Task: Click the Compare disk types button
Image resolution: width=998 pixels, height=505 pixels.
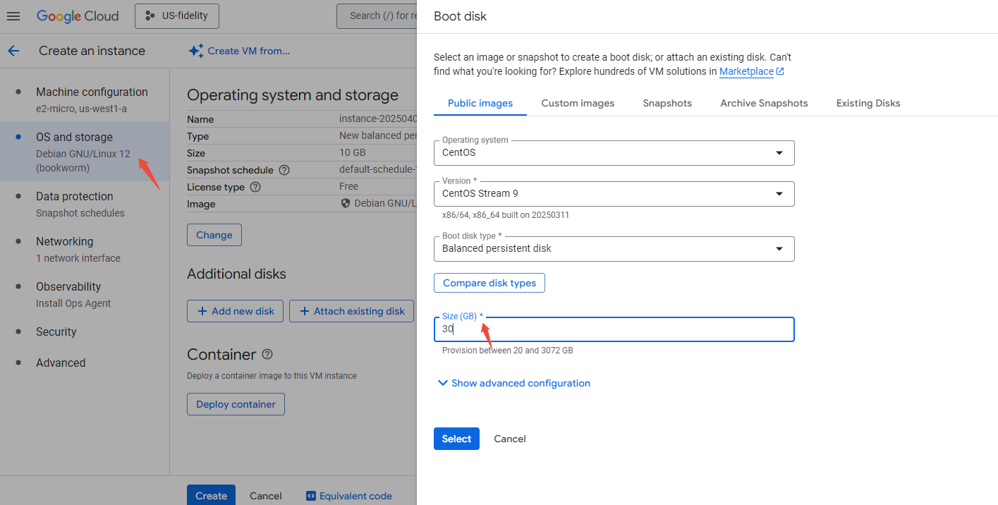Action: click(x=489, y=283)
